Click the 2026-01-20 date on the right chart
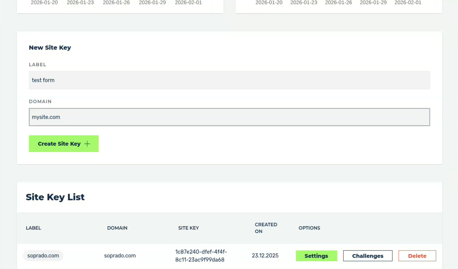458x269 pixels. pos(269,3)
